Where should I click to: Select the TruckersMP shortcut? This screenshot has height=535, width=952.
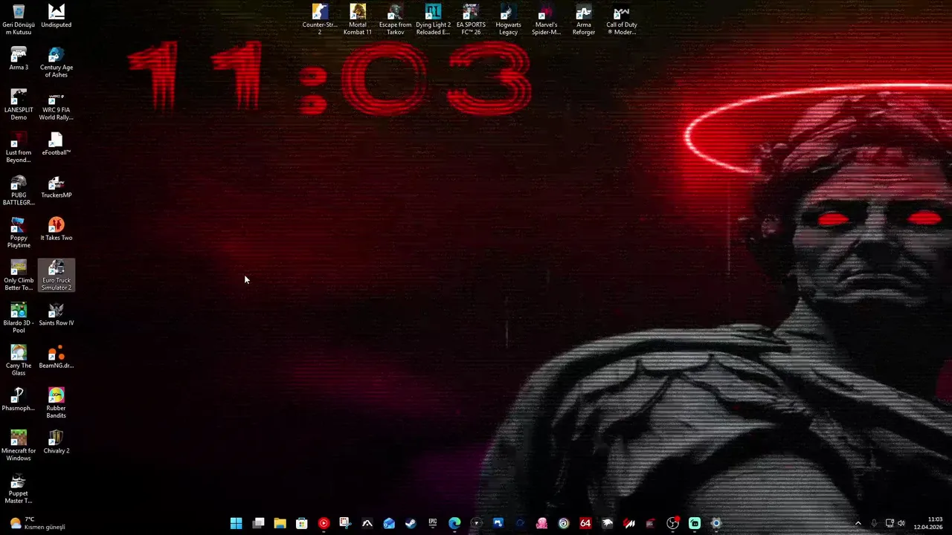pos(56,187)
